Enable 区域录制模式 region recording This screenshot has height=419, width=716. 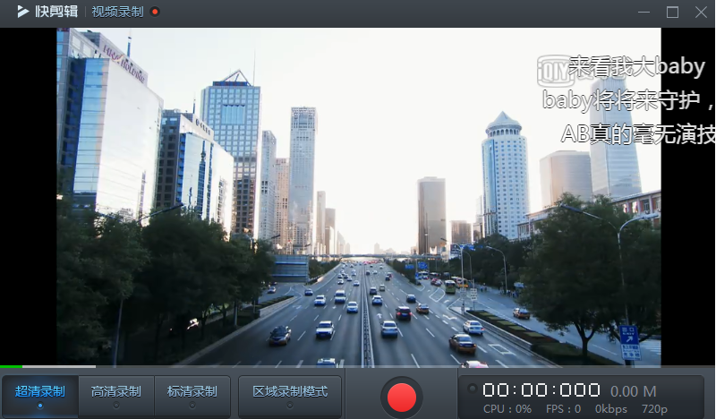click(x=290, y=396)
